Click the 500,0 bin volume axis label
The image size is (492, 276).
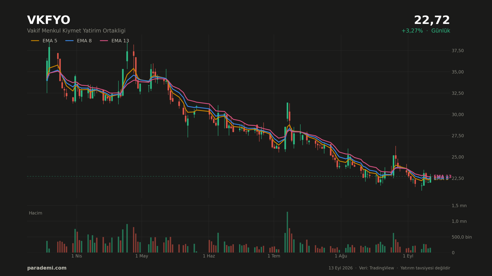[462, 237]
